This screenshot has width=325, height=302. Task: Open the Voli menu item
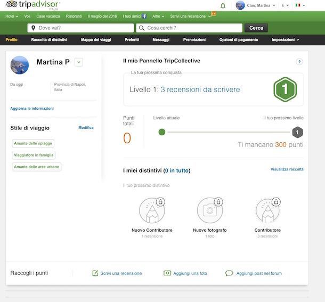coord(27,16)
